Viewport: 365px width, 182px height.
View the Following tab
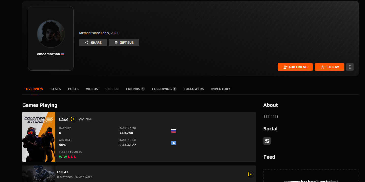(164, 89)
